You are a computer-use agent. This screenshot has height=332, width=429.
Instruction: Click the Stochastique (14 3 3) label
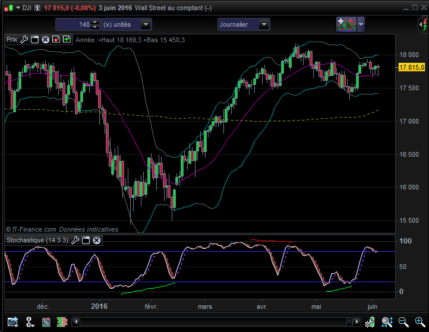tap(37, 240)
